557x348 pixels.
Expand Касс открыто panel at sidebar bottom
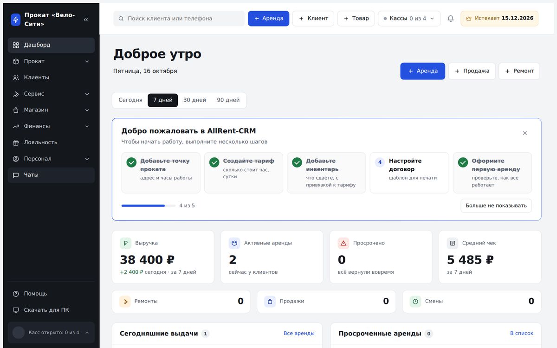point(51,332)
